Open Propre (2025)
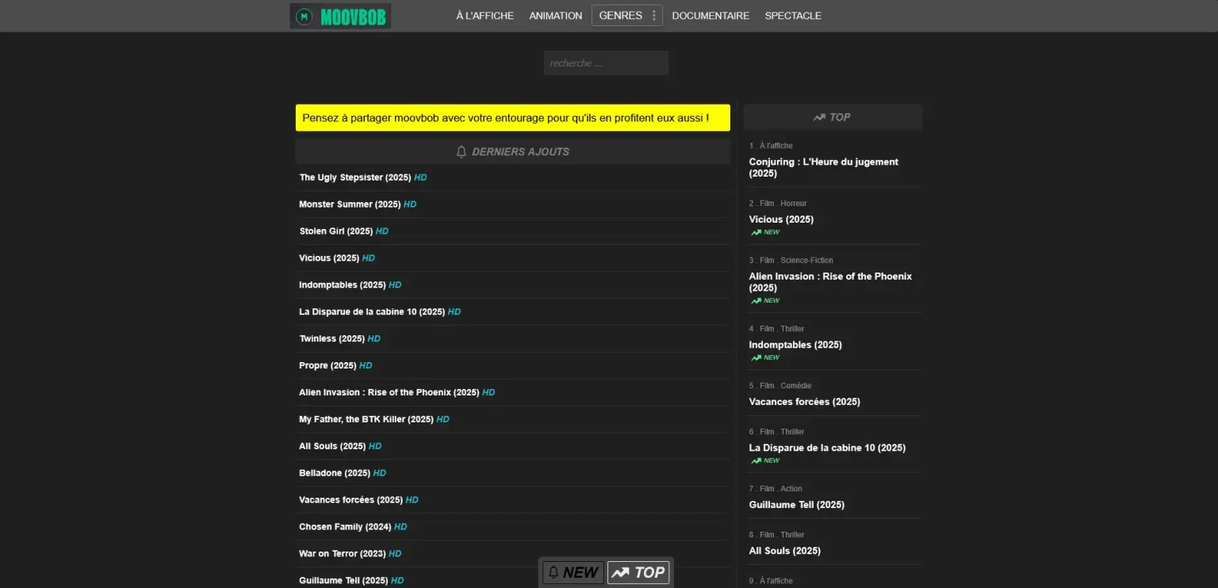Screen dimensions: 1218x588 click(327, 366)
